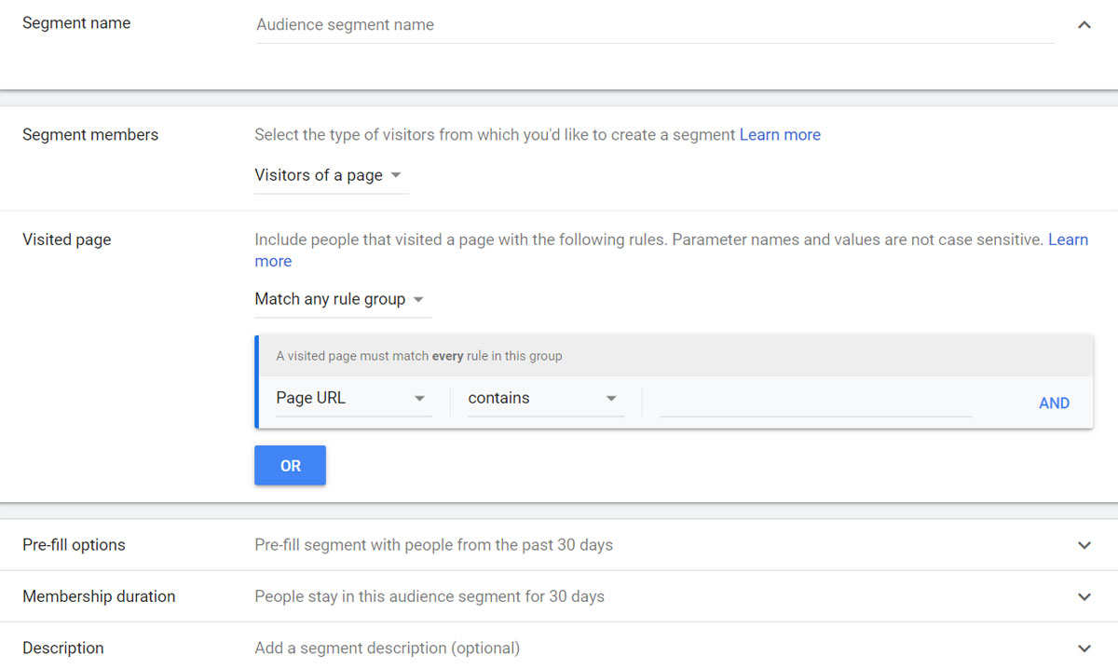Click the blue OR button

click(x=290, y=465)
